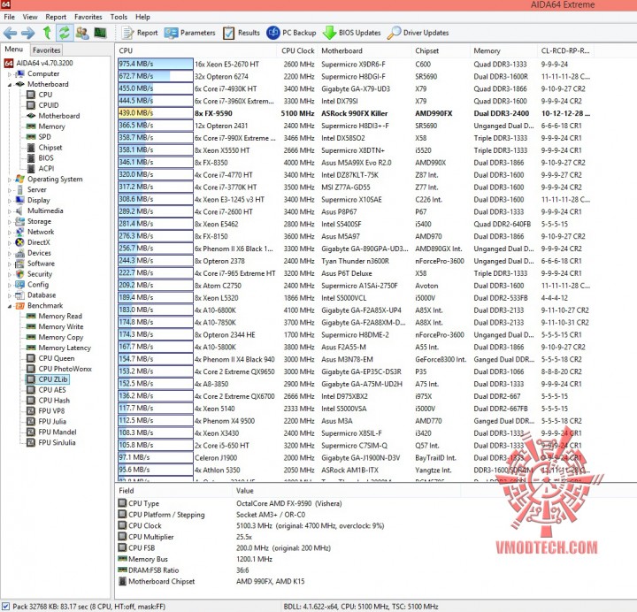Open the Report toolbar button

click(x=140, y=33)
